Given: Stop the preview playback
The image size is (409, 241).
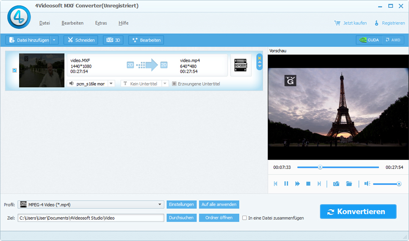Looking at the screenshot, I should pos(308,184).
